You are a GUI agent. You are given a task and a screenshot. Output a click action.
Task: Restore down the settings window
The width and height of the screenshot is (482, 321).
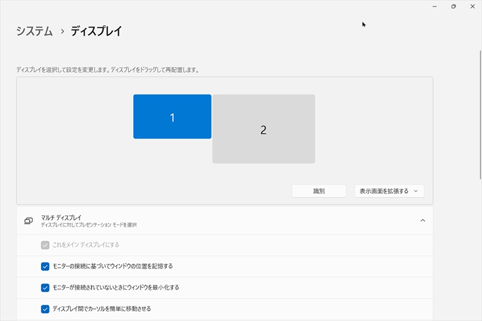click(454, 7)
